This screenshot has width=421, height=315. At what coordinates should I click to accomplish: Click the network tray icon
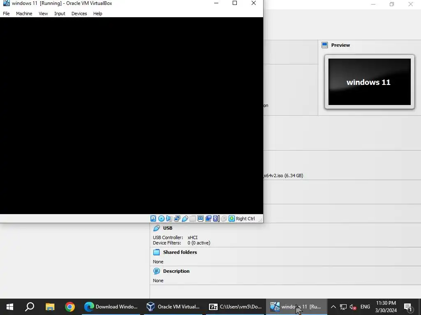(x=343, y=307)
